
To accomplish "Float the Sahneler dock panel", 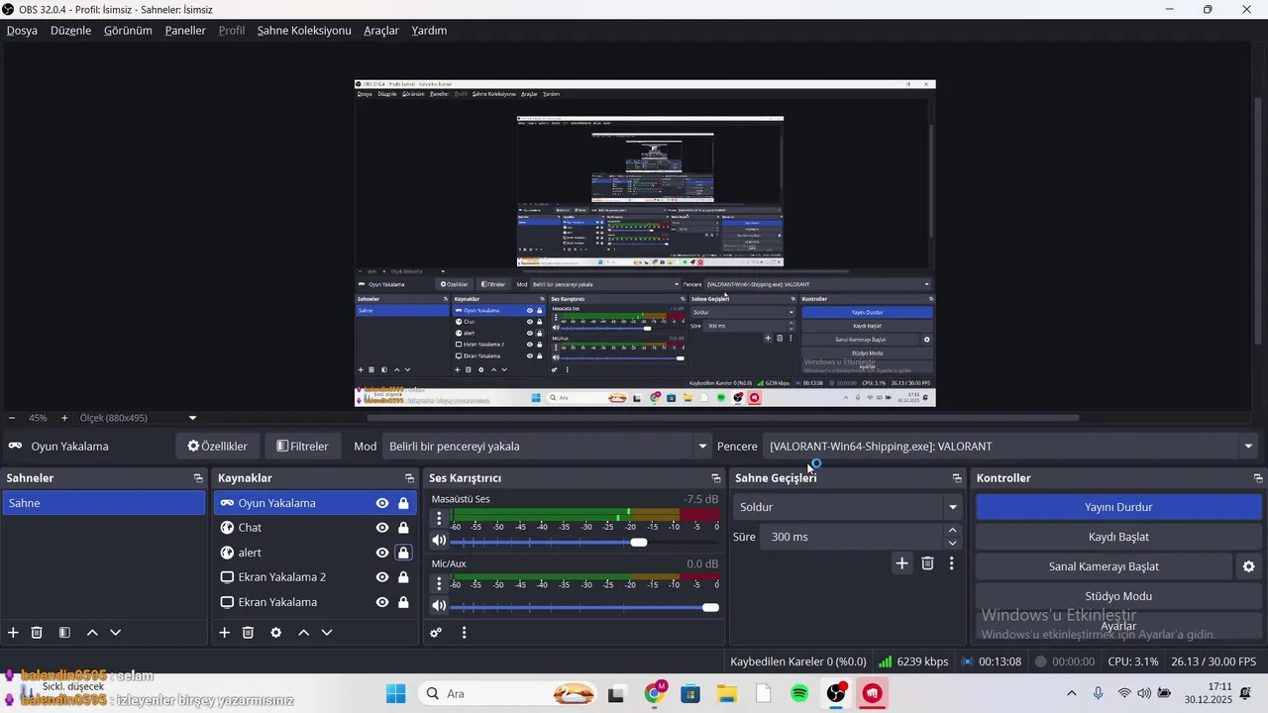I will click(x=198, y=478).
